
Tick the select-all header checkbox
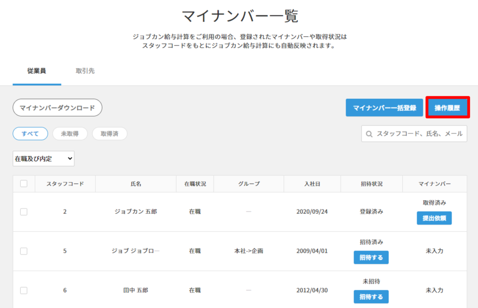point(24,184)
